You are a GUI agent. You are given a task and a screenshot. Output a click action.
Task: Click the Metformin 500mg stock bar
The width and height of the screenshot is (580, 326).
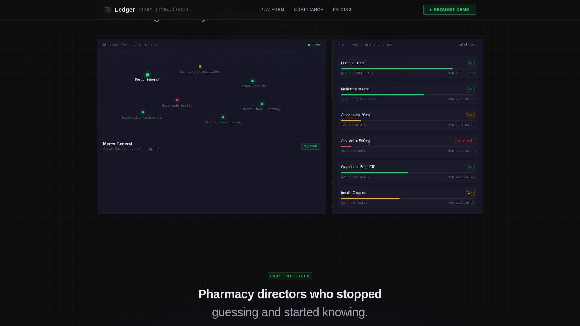coord(408,95)
